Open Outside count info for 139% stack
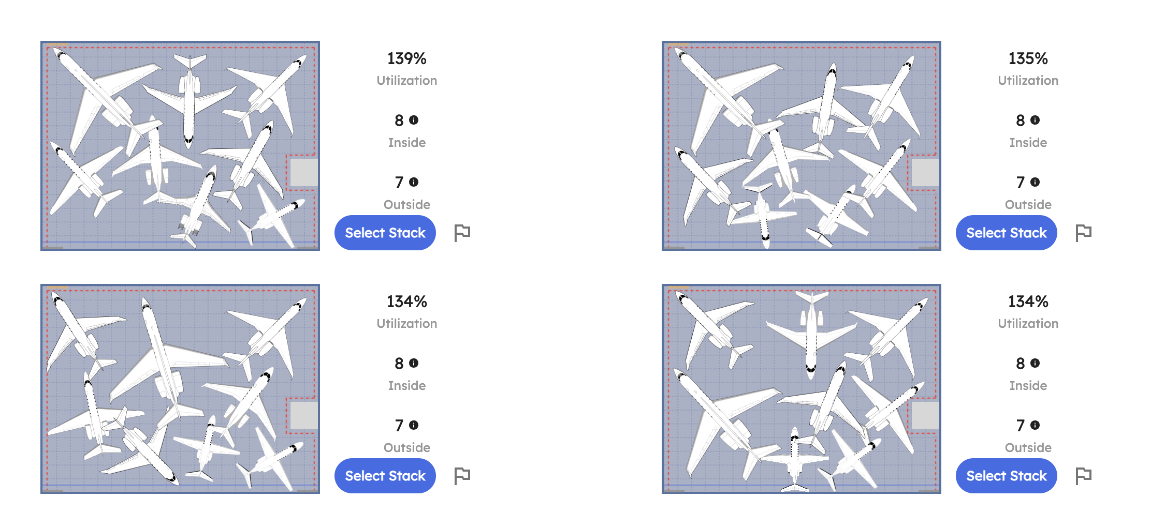The width and height of the screenshot is (1165, 513). click(414, 182)
